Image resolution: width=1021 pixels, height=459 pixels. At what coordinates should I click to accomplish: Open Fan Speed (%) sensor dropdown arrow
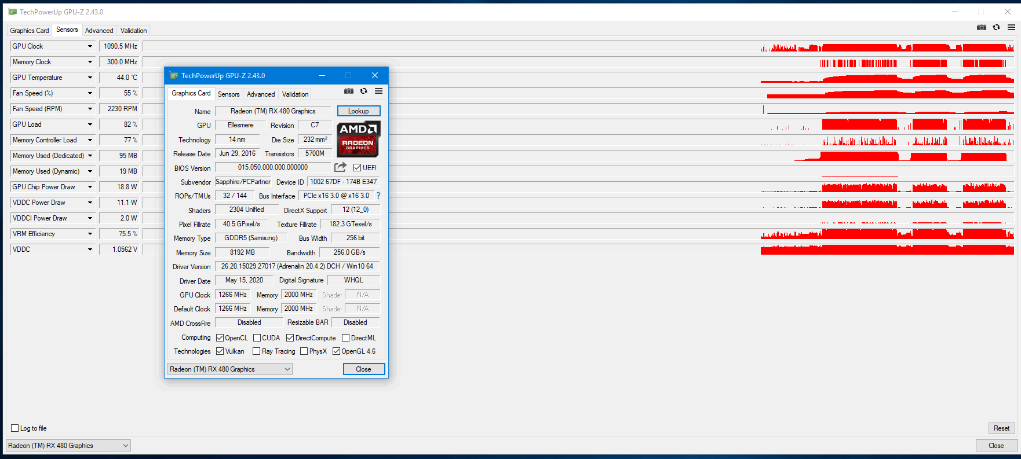pos(90,93)
